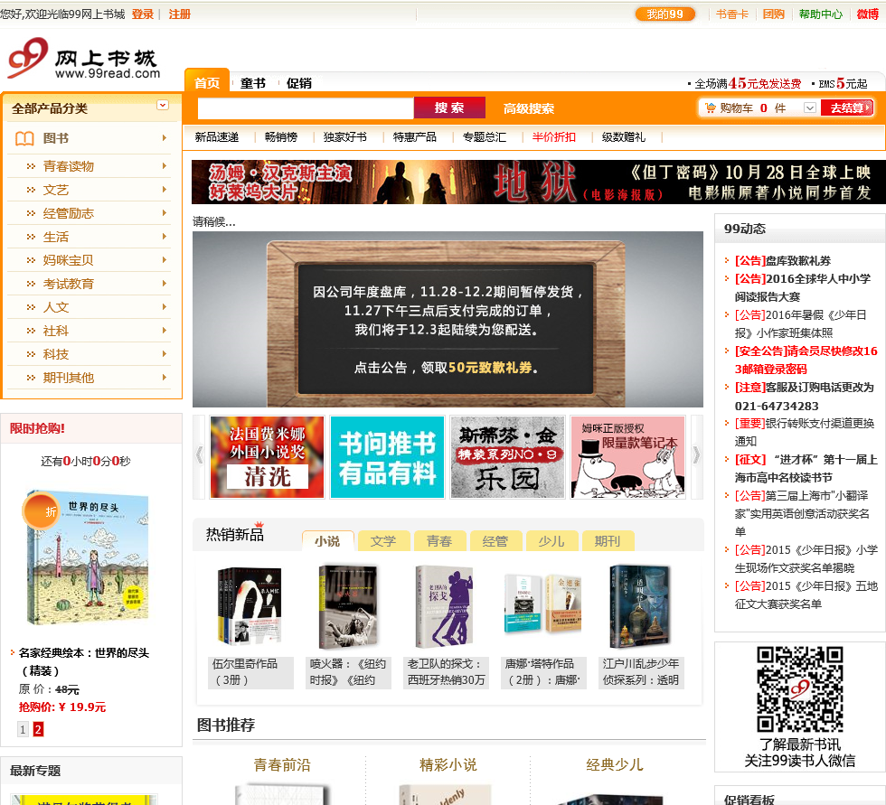Expand 文艺 category arrow
The image size is (886, 805).
pyautogui.click(x=165, y=189)
